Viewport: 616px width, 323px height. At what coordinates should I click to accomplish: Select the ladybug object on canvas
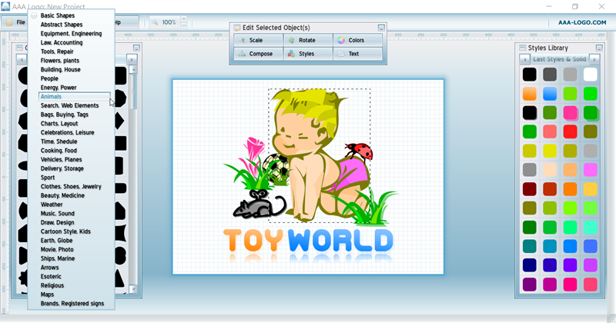[360, 152]
